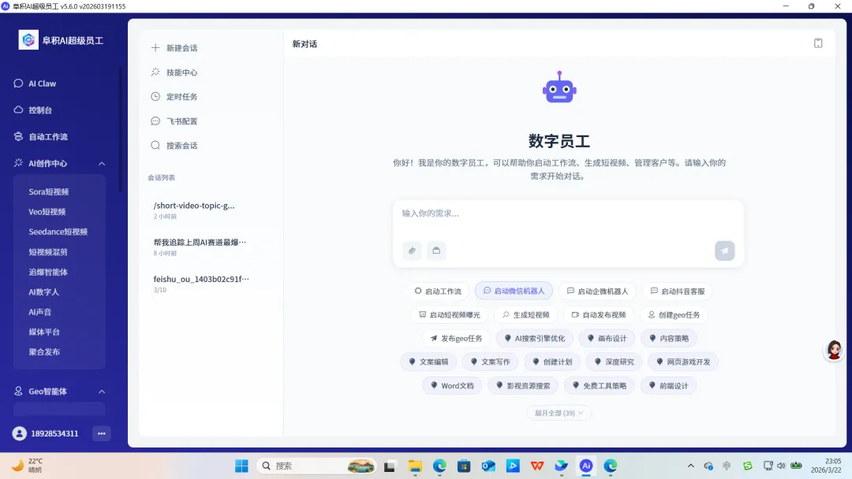Screen dimensions: 852x479
Task: Open AI声音
Action: [40, 312]
